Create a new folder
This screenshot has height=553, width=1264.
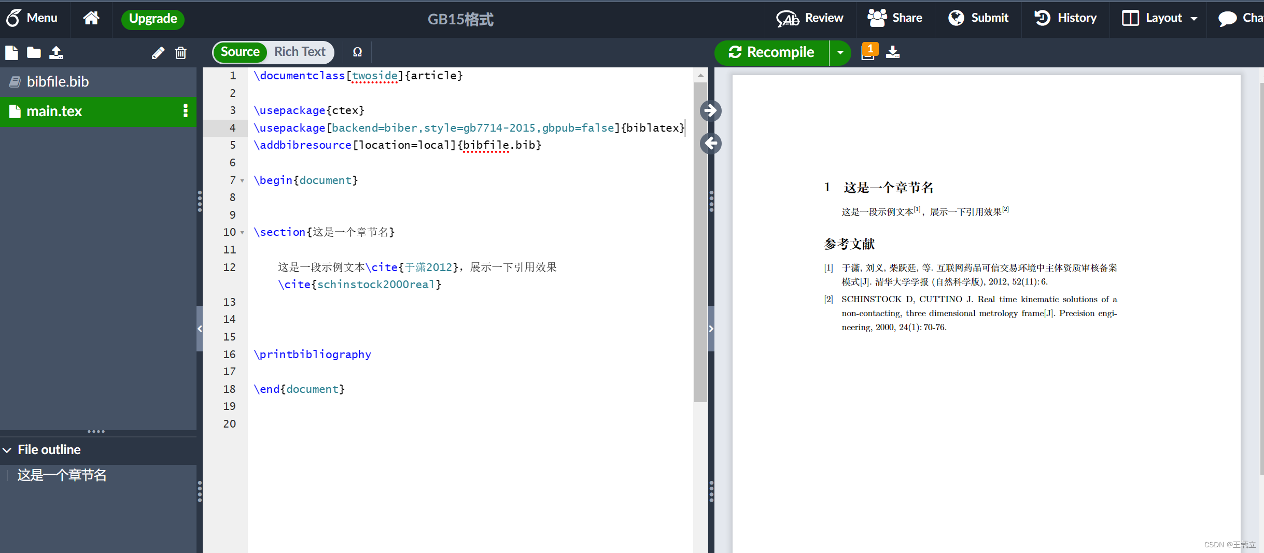pos(34,52)
